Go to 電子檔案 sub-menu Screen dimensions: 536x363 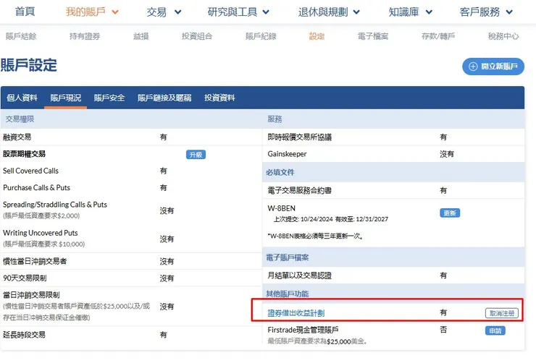(373, 36)
